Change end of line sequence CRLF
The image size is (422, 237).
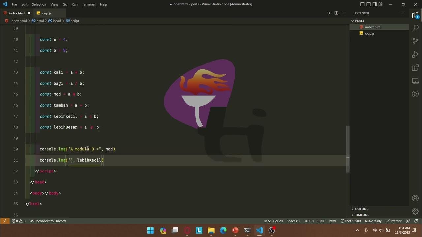(x=321, y=221)
